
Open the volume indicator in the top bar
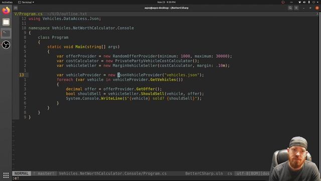(304, 2)
